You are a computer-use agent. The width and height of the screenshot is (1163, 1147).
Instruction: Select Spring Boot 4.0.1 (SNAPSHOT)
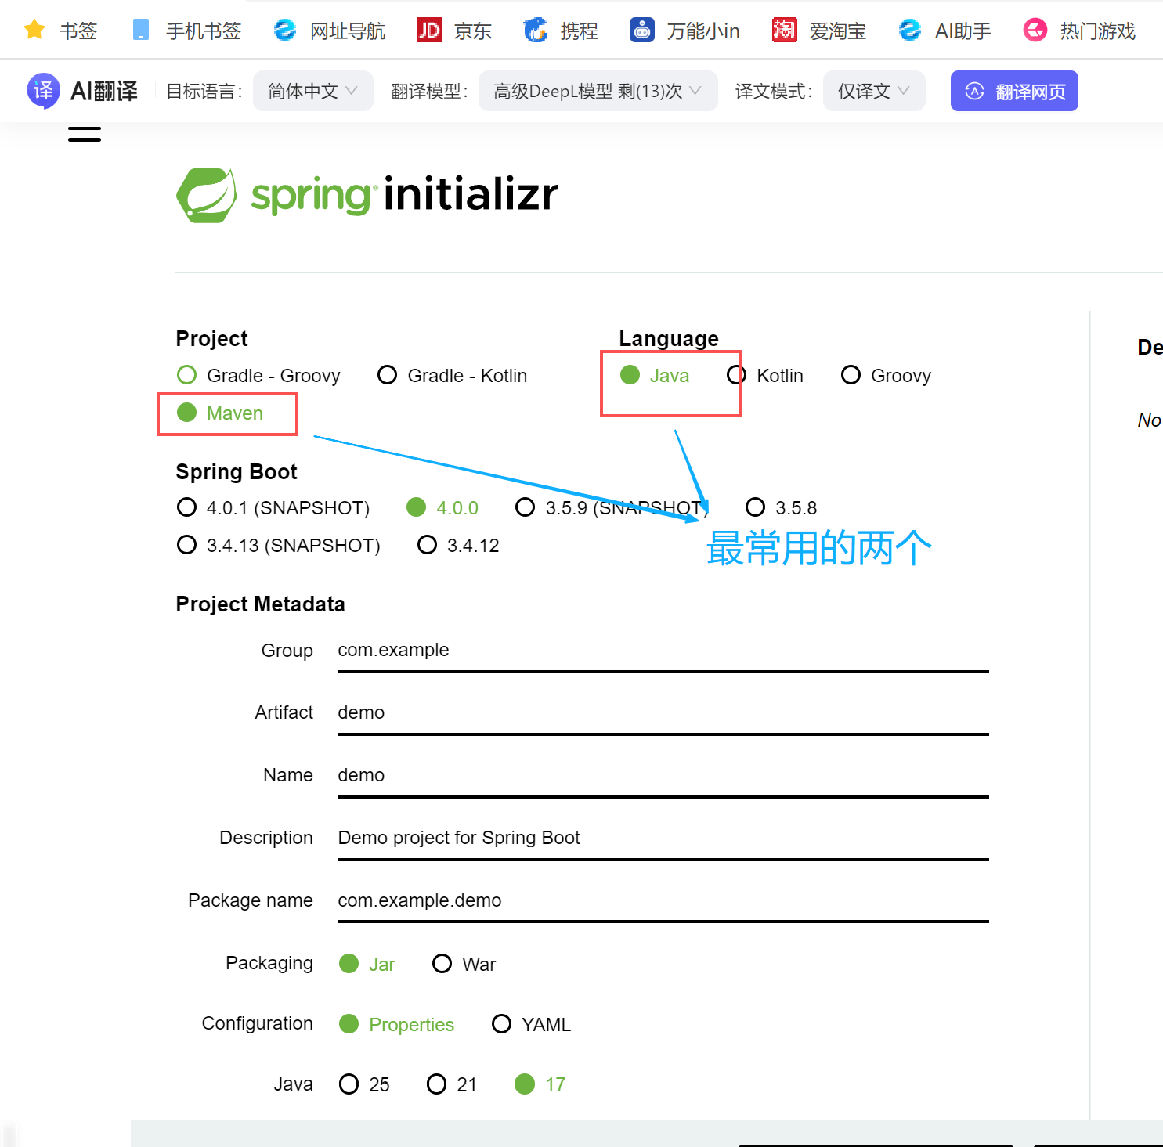coord(273,508)
